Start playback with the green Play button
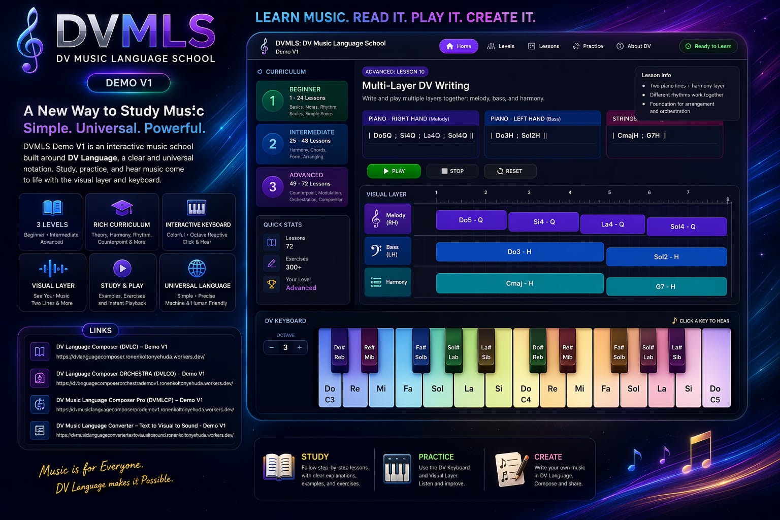Screen dimensions: 780x520 point(394,171)
